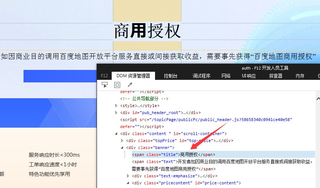Click the 工单响应速度<1小时 text

click(x=53, y=164)
